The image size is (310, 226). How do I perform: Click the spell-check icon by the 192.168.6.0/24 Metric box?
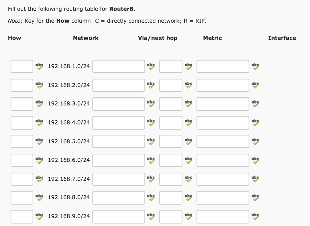pyautogui.click(x=188, y=160)
